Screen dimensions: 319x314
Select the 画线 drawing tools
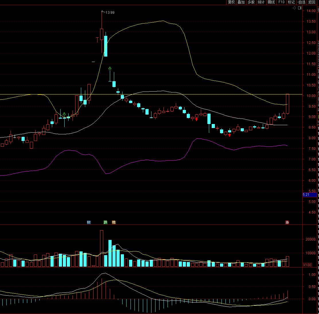coord(271,2)
